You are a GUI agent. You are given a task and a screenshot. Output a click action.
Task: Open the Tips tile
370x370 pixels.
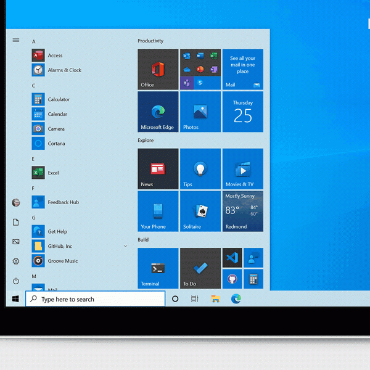200,169
